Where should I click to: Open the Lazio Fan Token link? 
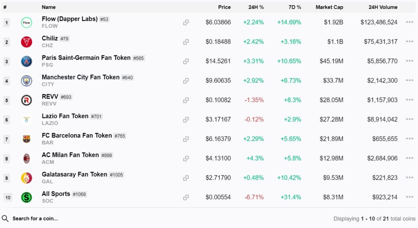point(65,116)
